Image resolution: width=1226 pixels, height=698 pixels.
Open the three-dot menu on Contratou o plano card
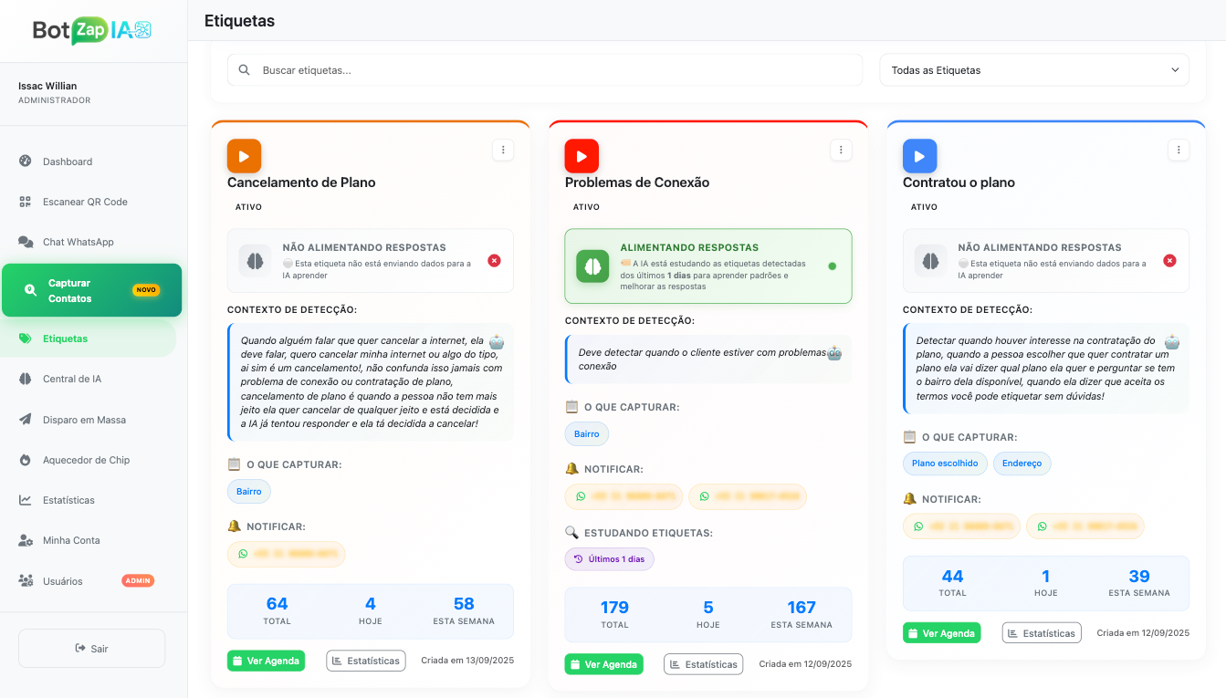click(x=1179, y=150)
